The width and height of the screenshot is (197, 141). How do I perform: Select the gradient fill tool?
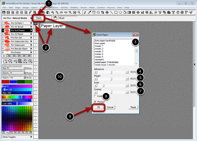point(129,12)
